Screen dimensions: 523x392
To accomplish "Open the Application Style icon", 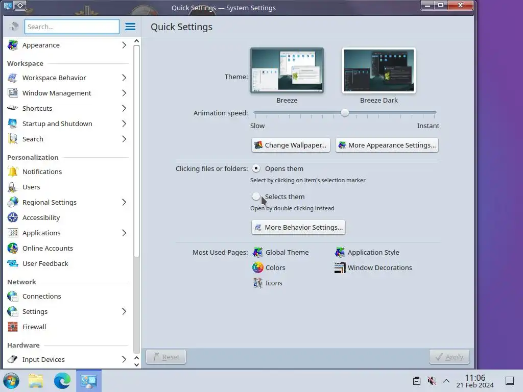I will [x=340, y=252].
